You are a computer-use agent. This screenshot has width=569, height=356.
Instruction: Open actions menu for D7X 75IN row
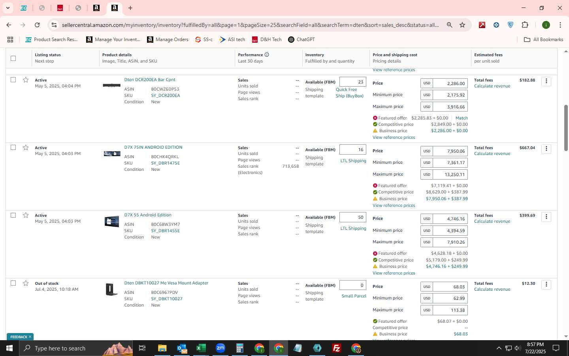point(546,149)
